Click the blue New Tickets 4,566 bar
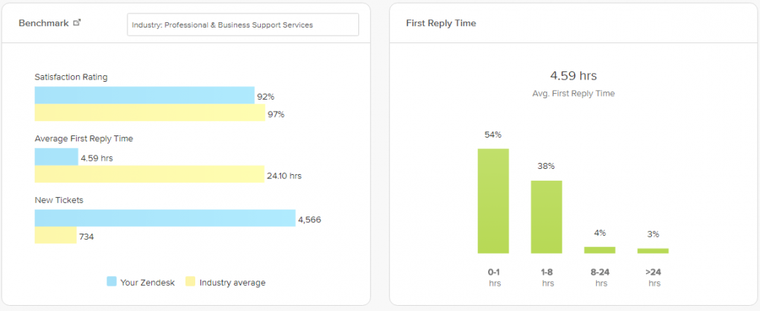The height and width of the screenshot is (311, 760). (x=165, y=218)
